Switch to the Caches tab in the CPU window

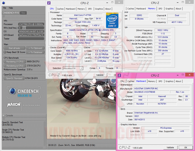coord(60,9)
